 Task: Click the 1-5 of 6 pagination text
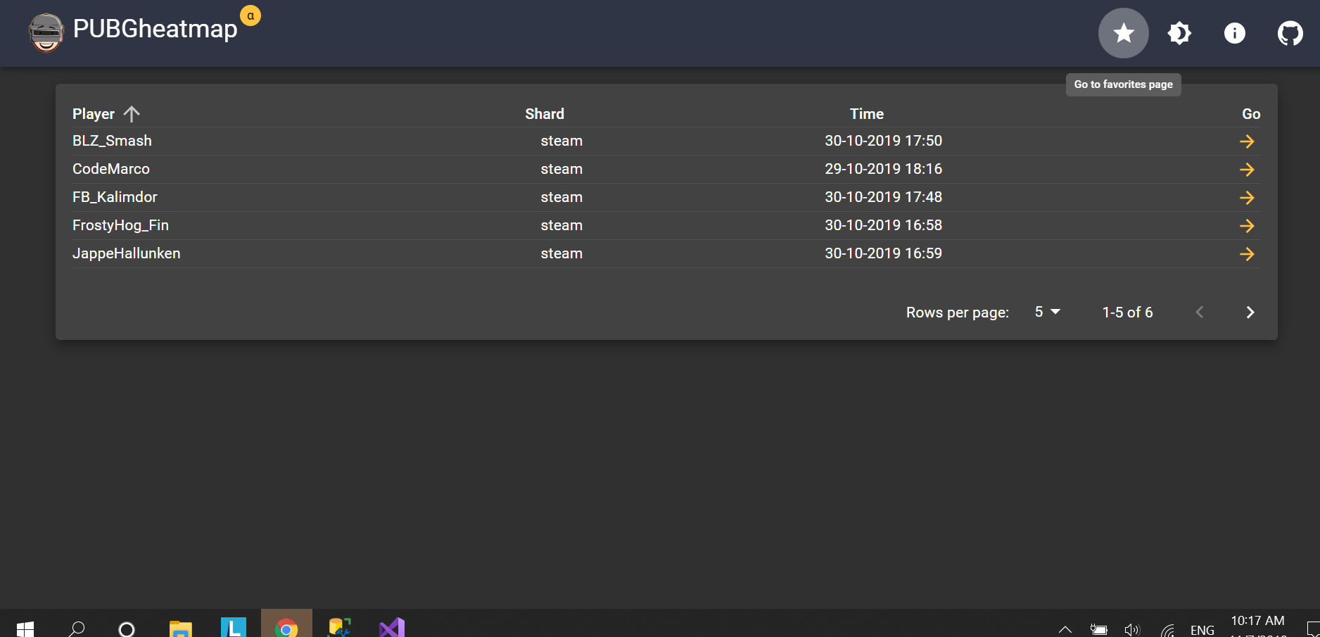1127,313
